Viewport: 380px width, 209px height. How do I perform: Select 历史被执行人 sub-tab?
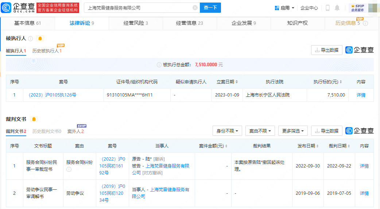[47, 51]
